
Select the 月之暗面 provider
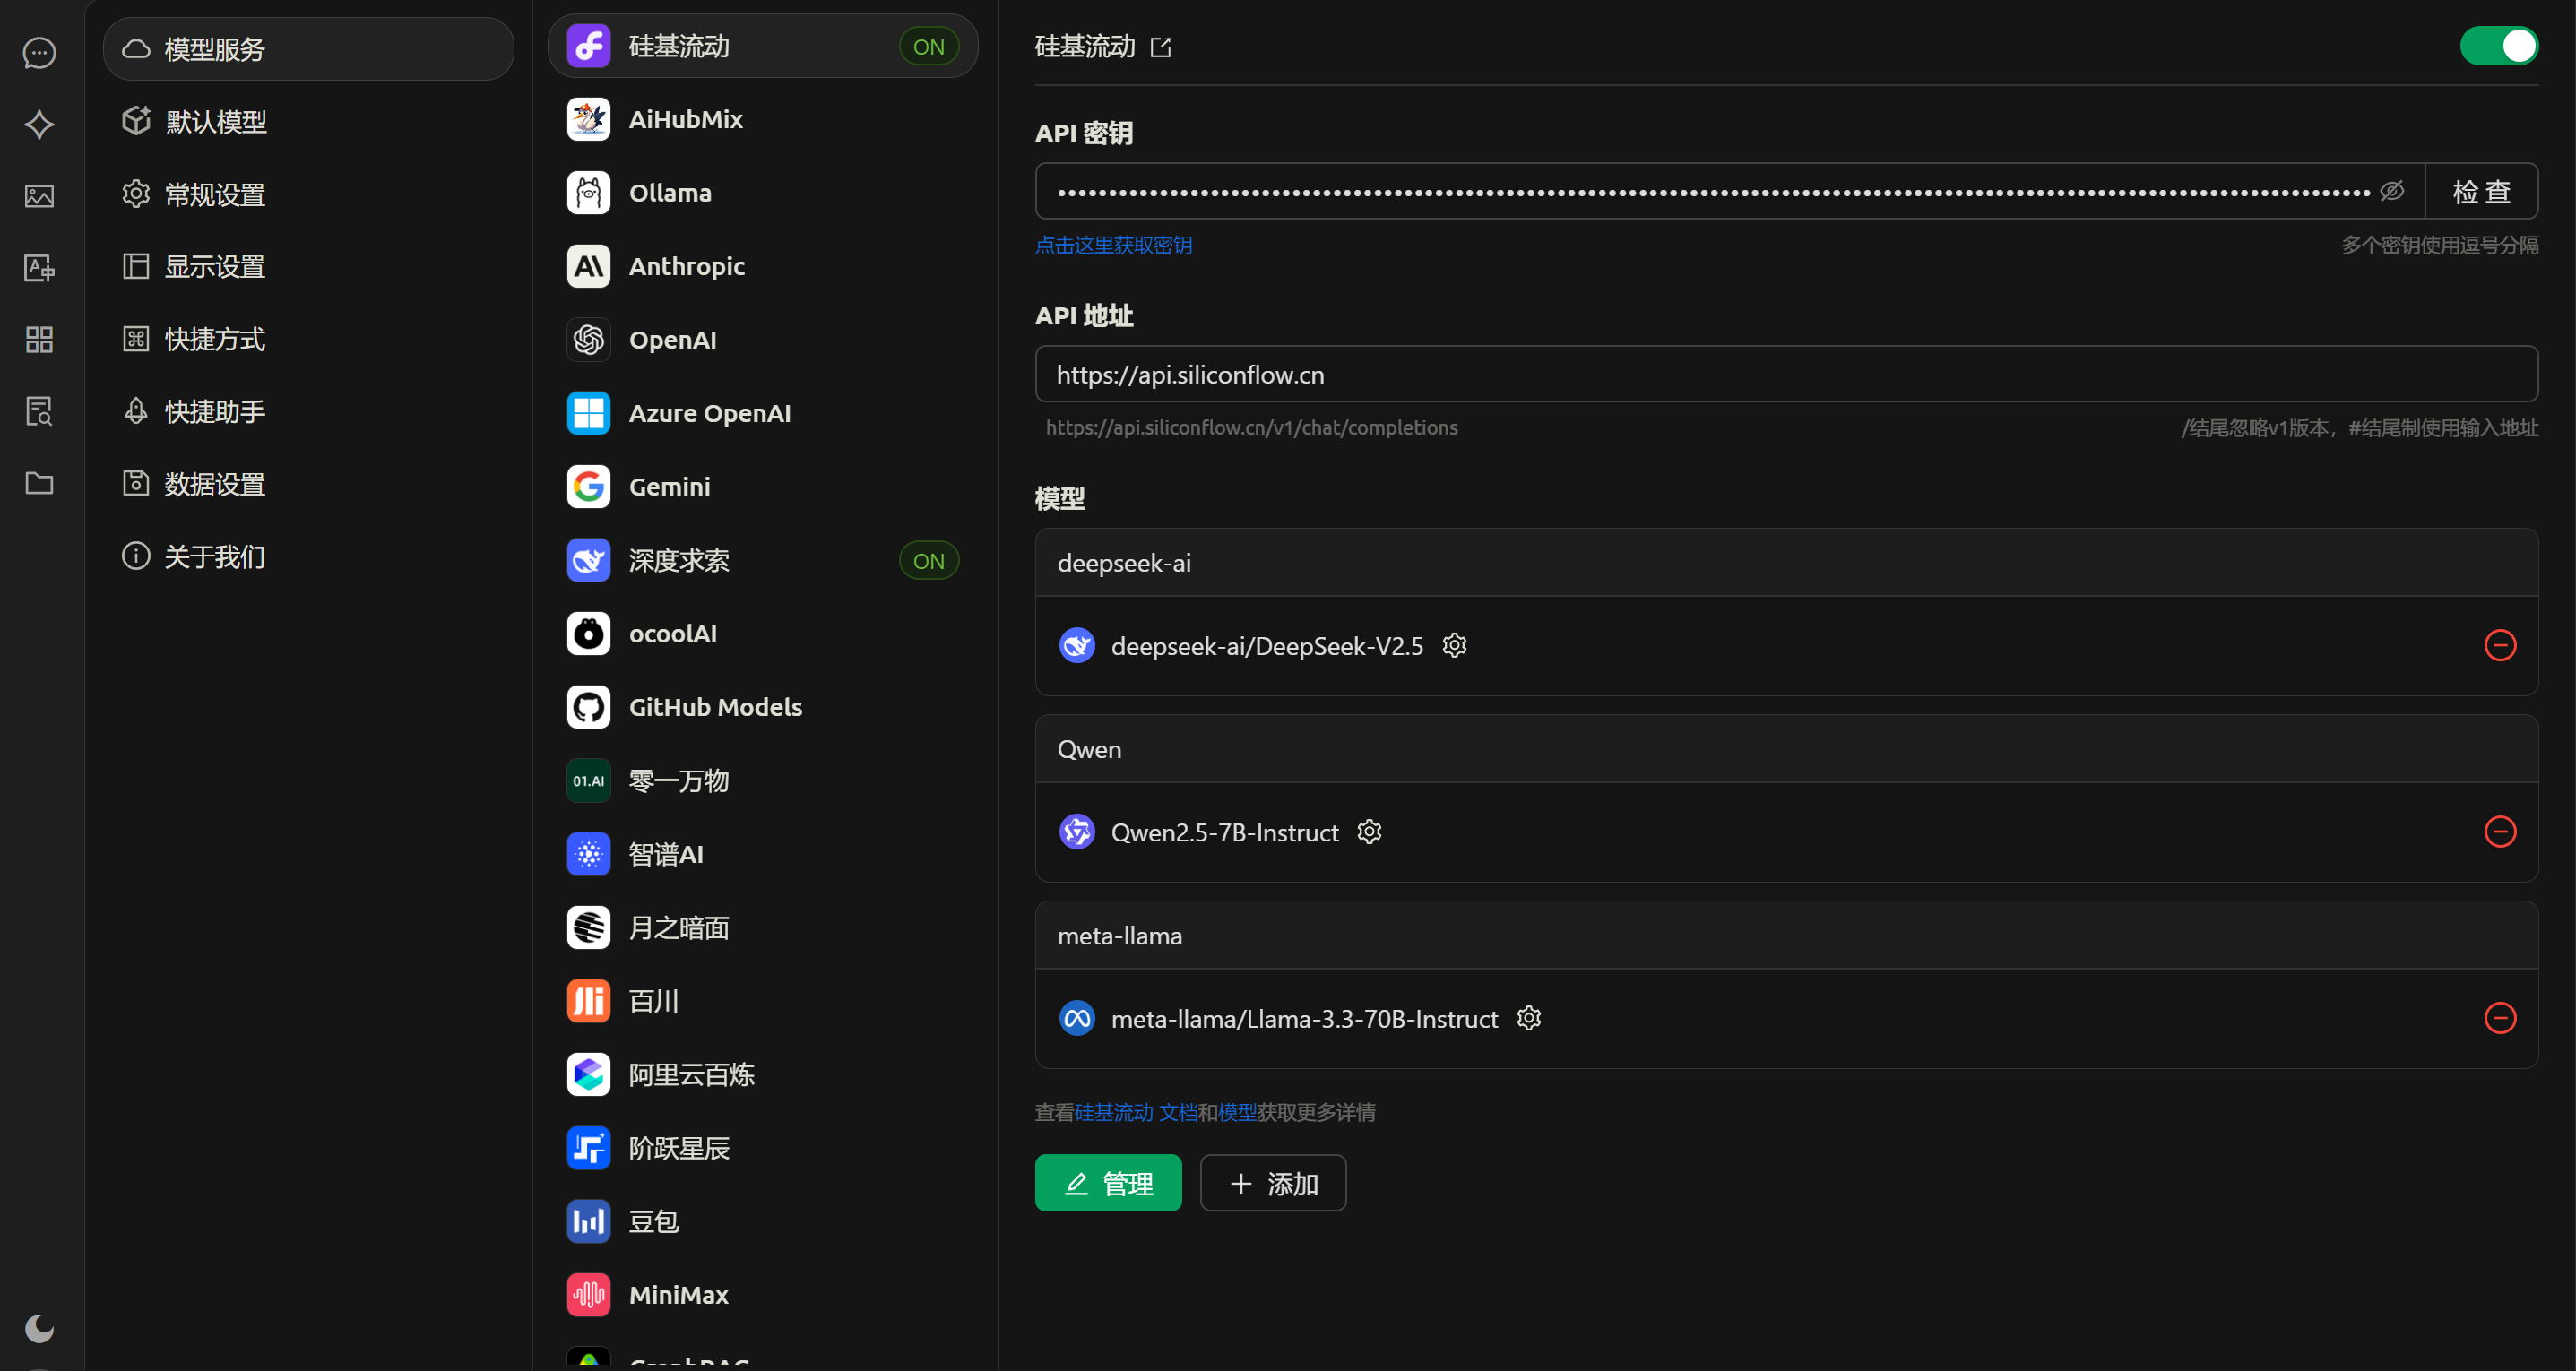click(763, 928)
